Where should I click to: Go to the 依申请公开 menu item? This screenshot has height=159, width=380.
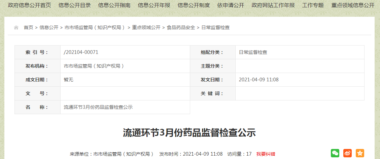pyautogui.click(x=231, y=5)
